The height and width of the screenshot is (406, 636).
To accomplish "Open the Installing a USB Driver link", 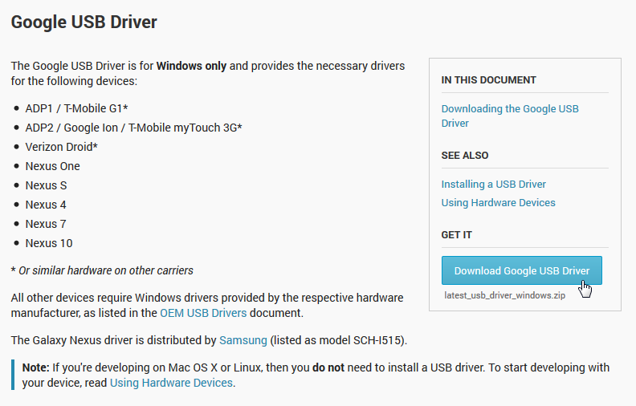I will pyautogui.click(x=493, y=184).
